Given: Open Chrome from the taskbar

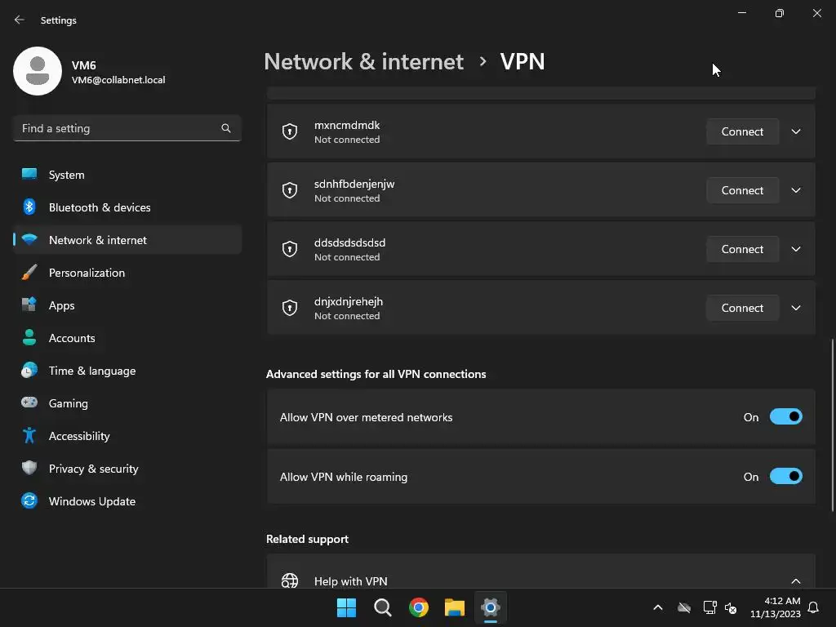Looking at the screenshot, I should [x=419, y=607].
